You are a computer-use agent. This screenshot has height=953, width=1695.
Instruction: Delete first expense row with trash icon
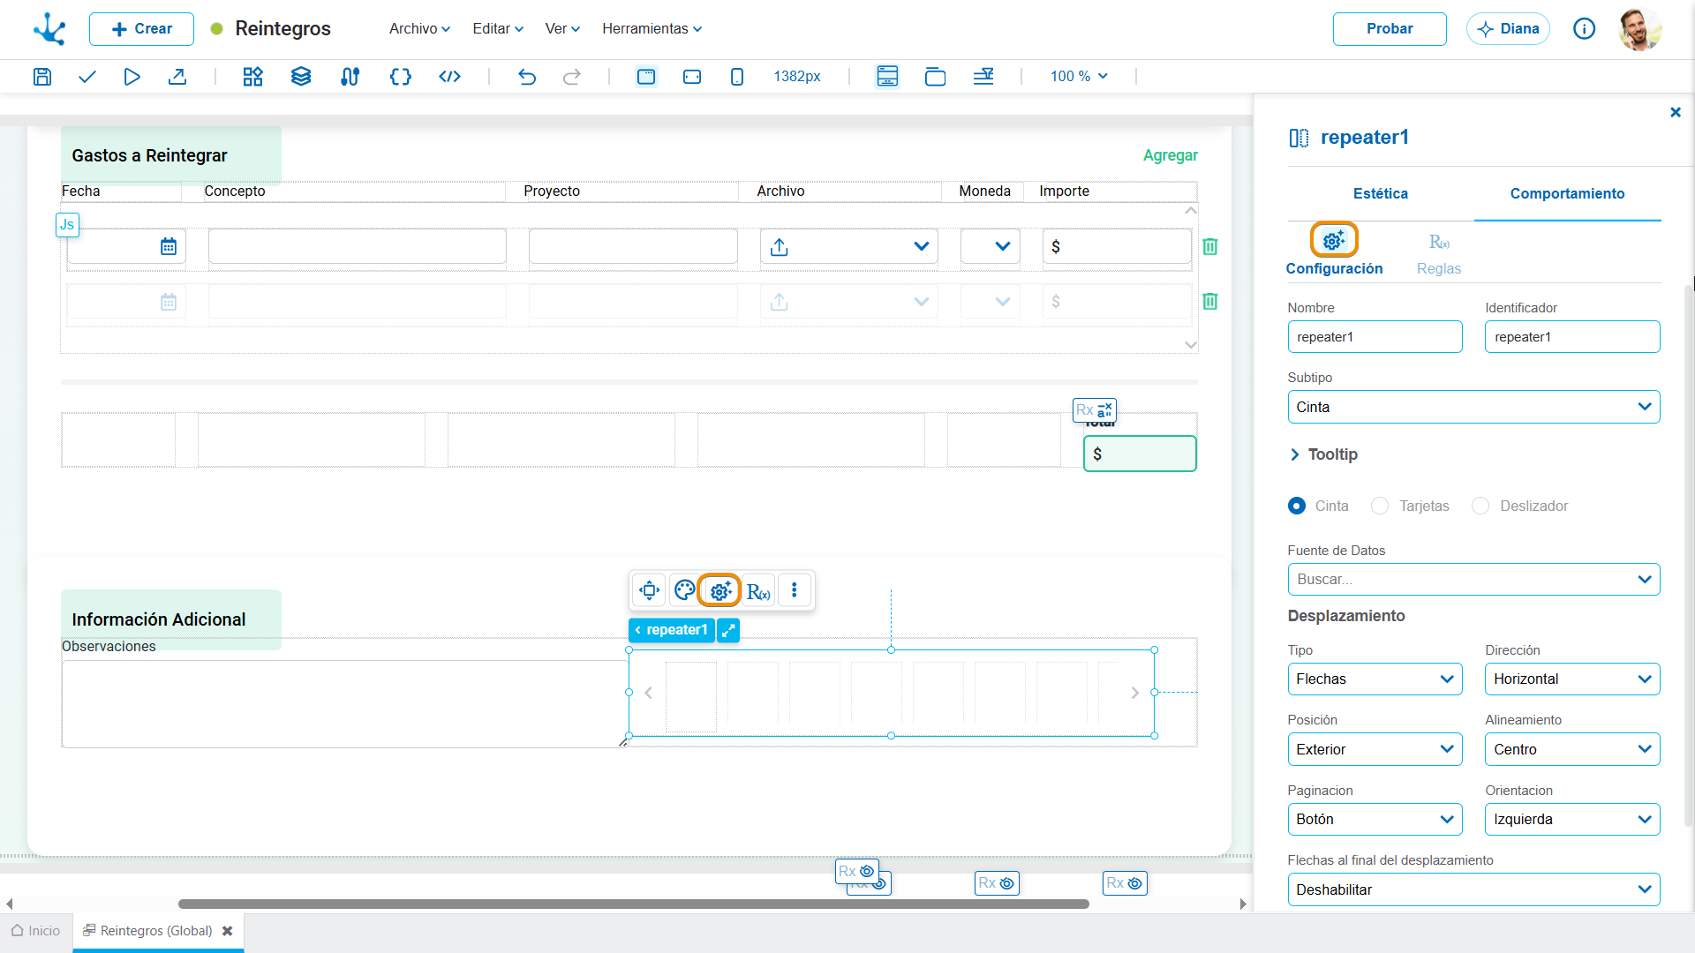(1210, 246)
